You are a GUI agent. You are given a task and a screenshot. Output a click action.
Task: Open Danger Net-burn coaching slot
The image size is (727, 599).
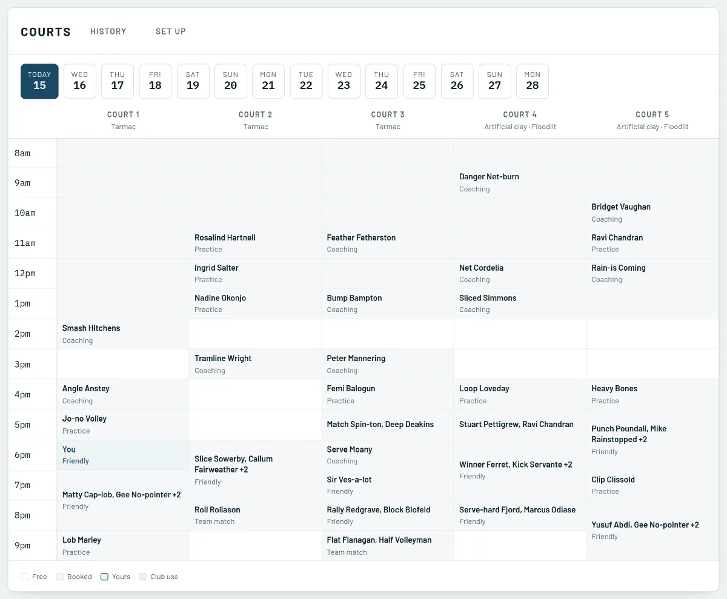click(520, 182)
